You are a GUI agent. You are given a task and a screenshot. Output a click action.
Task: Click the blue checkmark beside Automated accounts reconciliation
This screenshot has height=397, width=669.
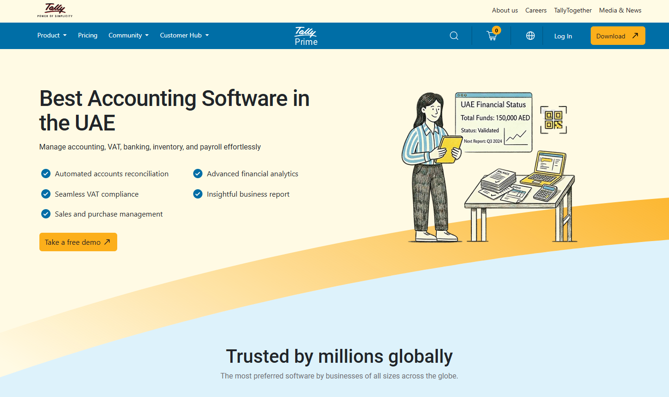click(46, 174)
